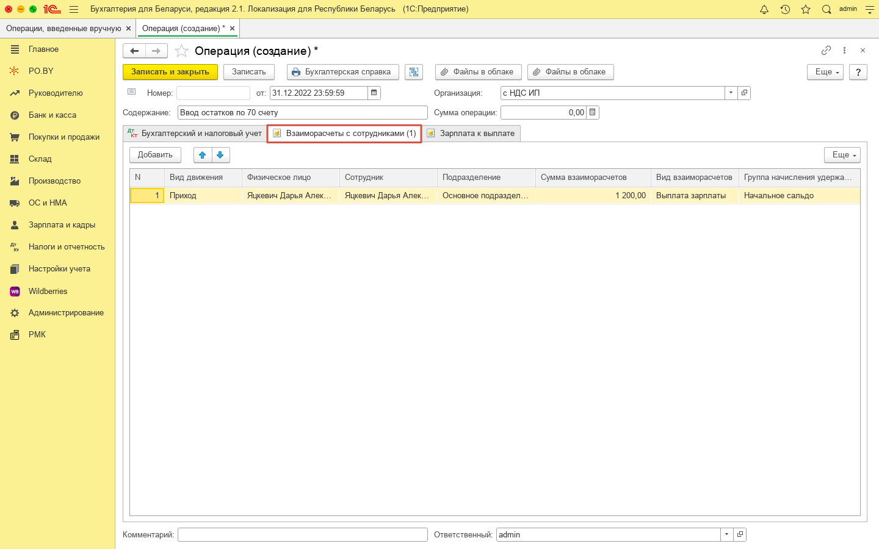Click the Бухгалтерская справка print button

pos(342,72)
